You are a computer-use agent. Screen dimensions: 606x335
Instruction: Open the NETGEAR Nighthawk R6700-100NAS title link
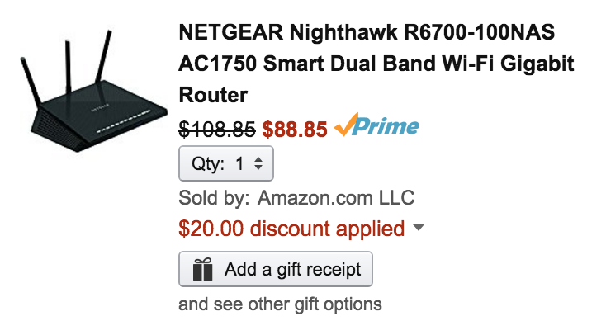(376, 64)
